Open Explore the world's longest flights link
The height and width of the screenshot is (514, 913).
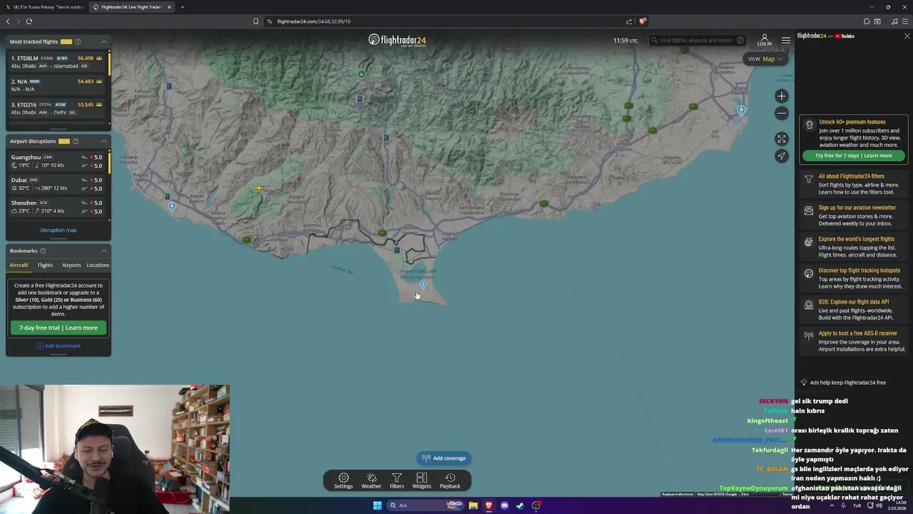(854, 246)
